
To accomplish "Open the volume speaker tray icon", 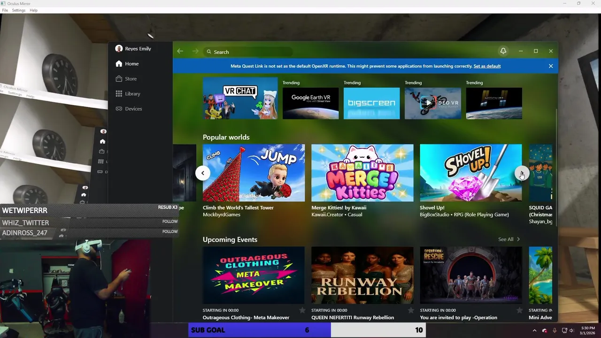I will pyautogui.click(x=571, y=330).
